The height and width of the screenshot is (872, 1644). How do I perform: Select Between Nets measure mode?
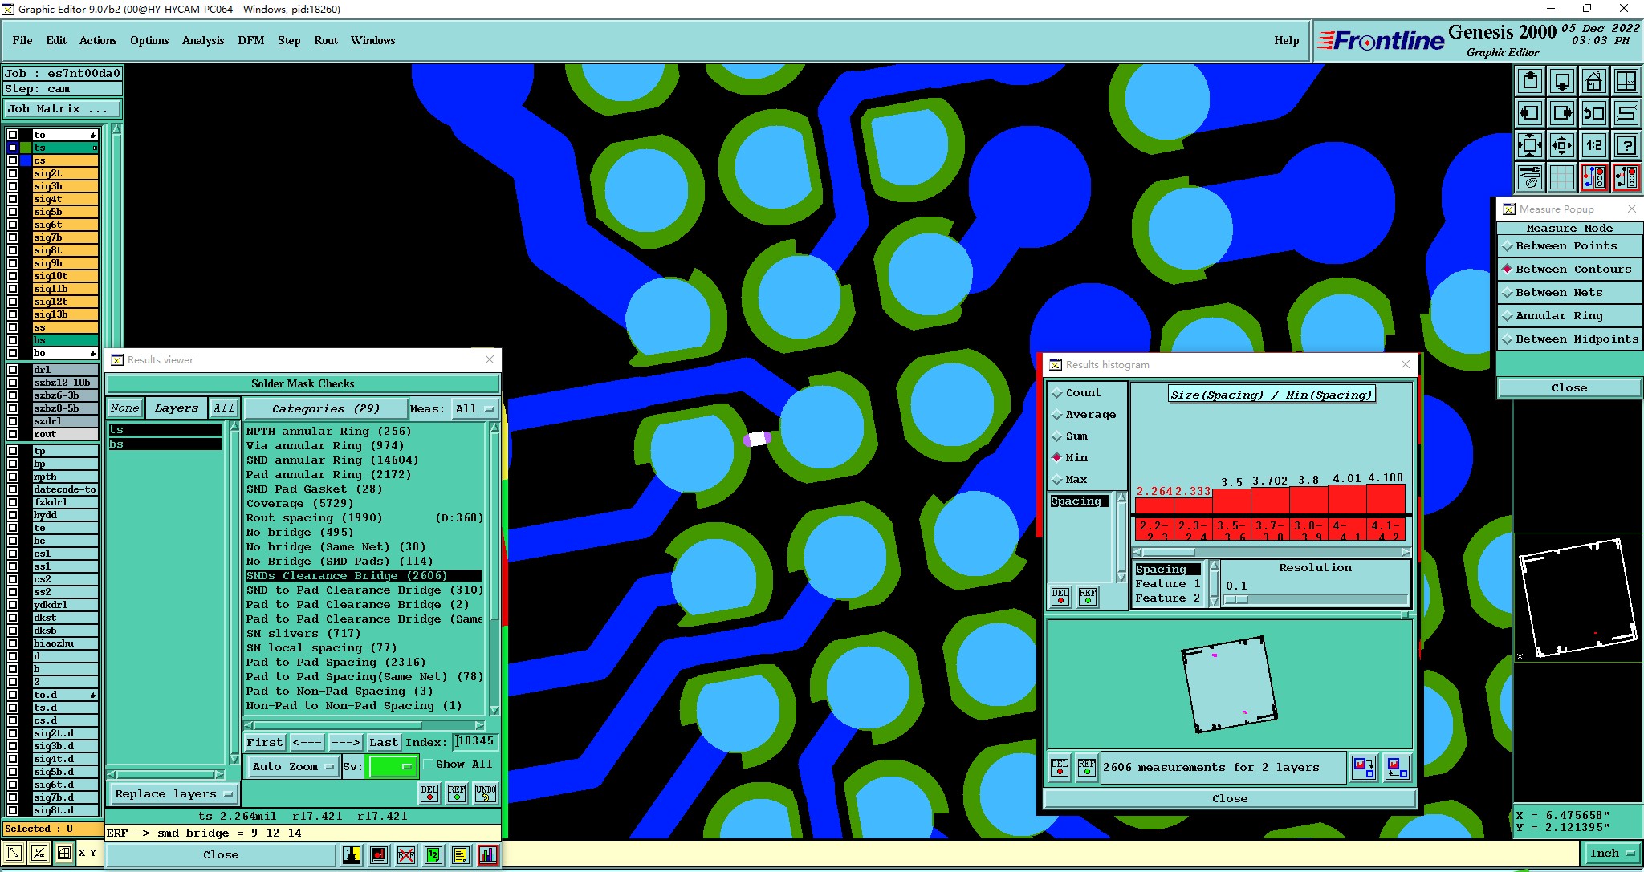(x=1558, y=293)
